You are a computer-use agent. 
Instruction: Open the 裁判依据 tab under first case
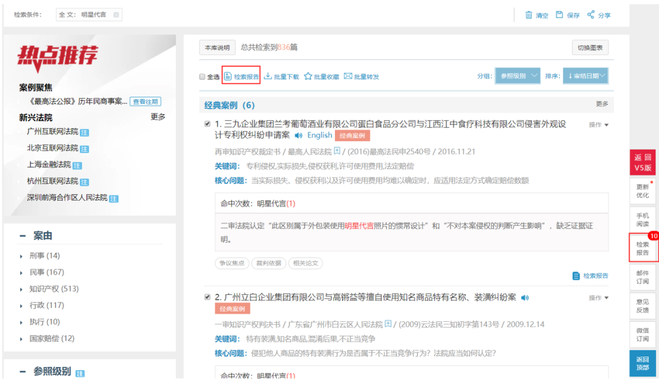269,263
